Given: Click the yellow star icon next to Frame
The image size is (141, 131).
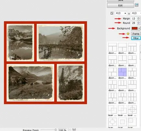Looking at the screenshot, I should [128, 34].
